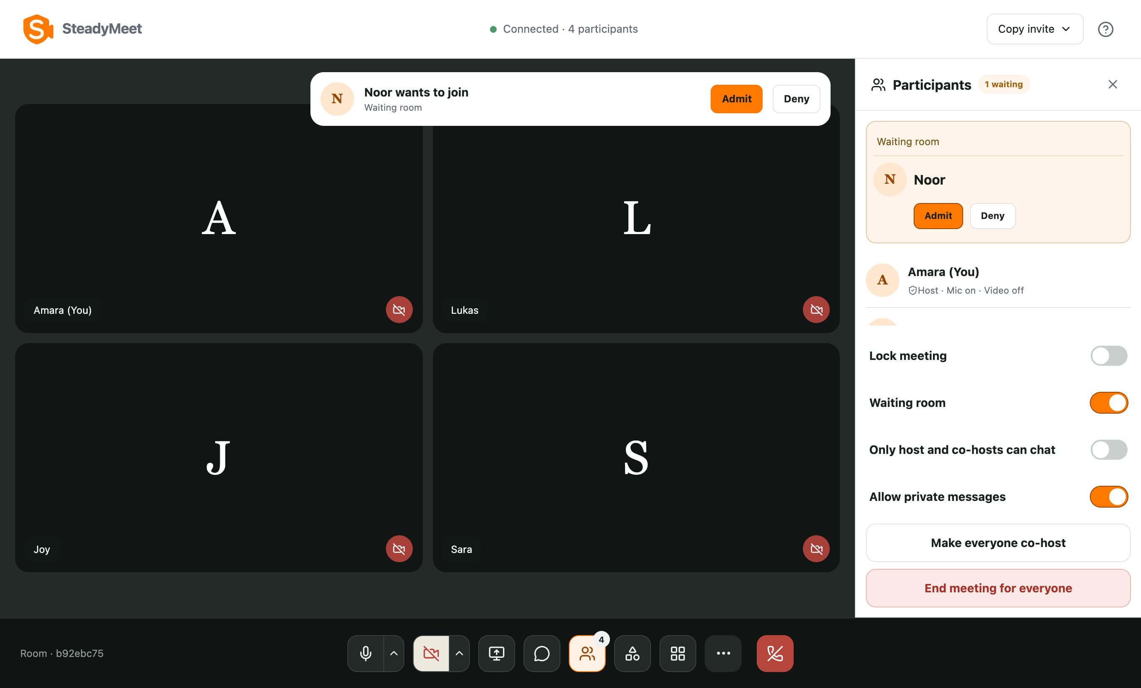Enable only host and co-hosts chat
Viewport: 1141px width, 688px height.
click(x=1109, y=450)
